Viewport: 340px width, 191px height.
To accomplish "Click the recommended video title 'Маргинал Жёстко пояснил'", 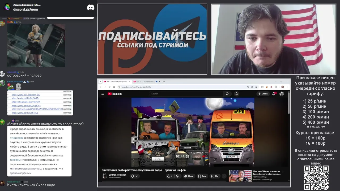I will (x=267, y=173).
